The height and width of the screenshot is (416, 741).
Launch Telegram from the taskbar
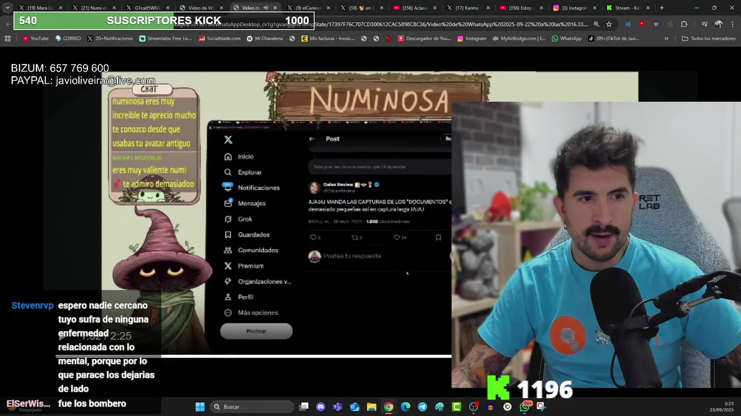pos(423,407)
